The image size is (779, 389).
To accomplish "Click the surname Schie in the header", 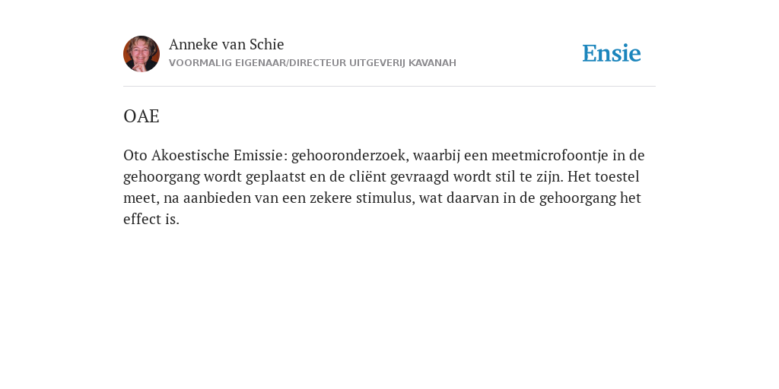I will (267, 44).
